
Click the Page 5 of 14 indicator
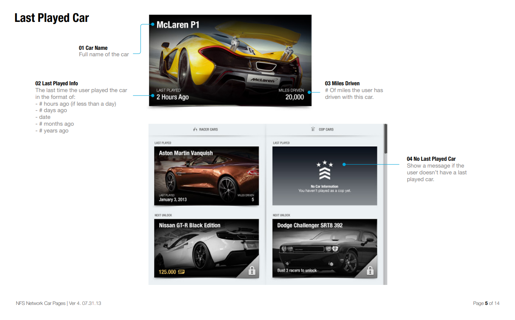(x=486, y=303)
